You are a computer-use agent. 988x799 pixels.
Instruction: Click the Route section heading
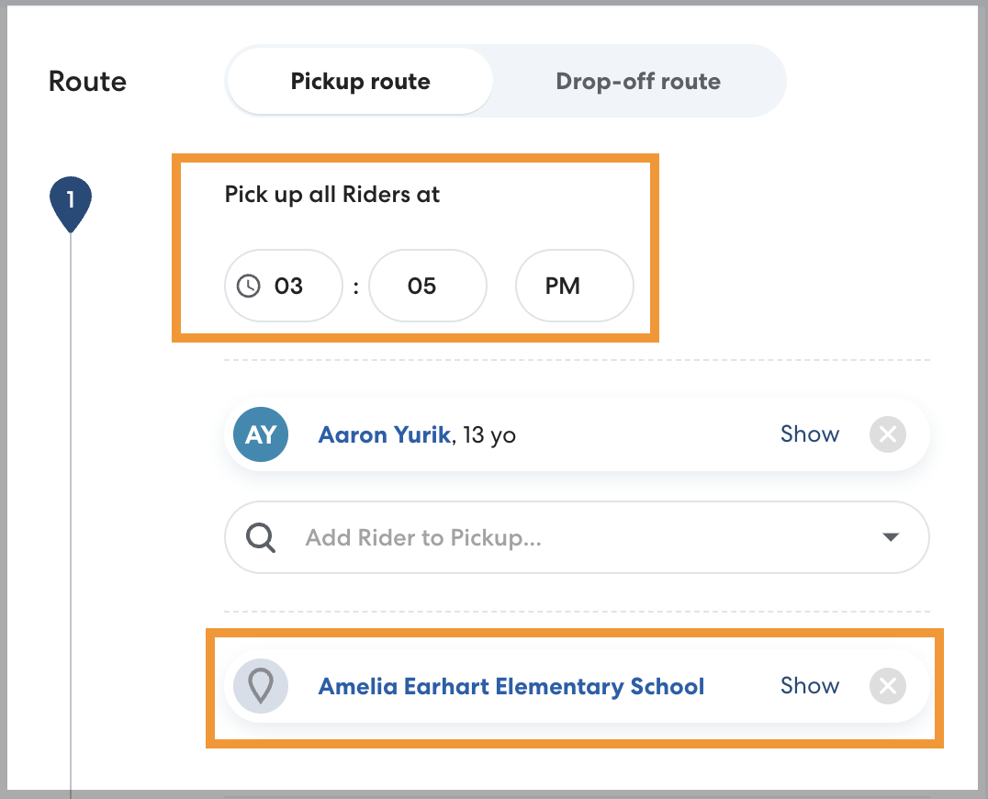87,81
